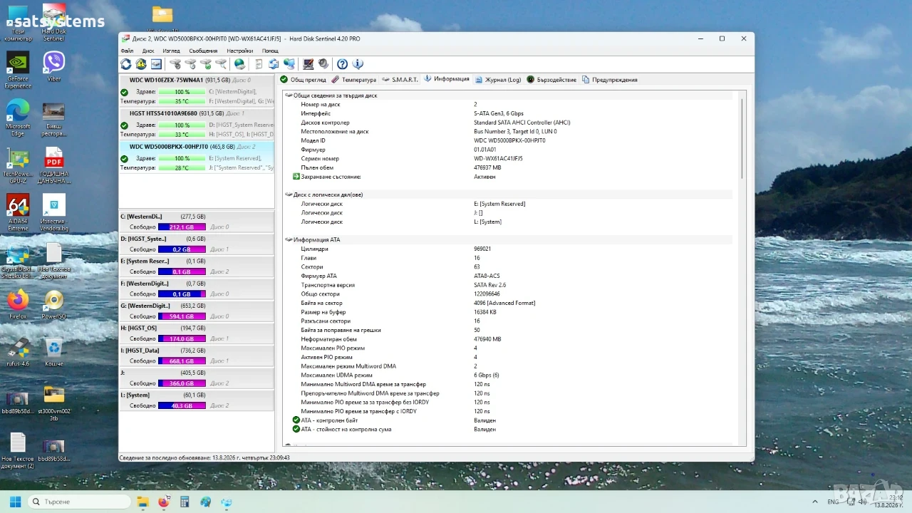Open the Помощ menu

coord(270,51)
